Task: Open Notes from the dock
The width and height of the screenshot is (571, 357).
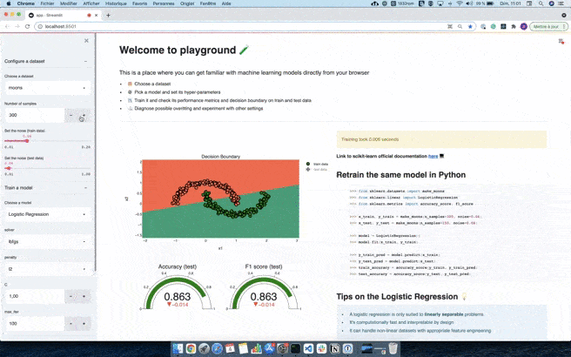Action: (243, 348)
